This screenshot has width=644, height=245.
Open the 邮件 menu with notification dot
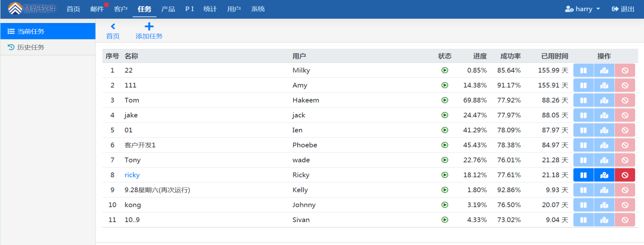[97, 9]
